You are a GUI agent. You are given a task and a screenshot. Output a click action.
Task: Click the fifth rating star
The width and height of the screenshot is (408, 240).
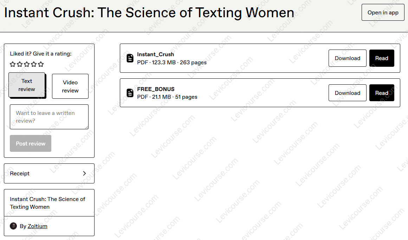point(41,64)
